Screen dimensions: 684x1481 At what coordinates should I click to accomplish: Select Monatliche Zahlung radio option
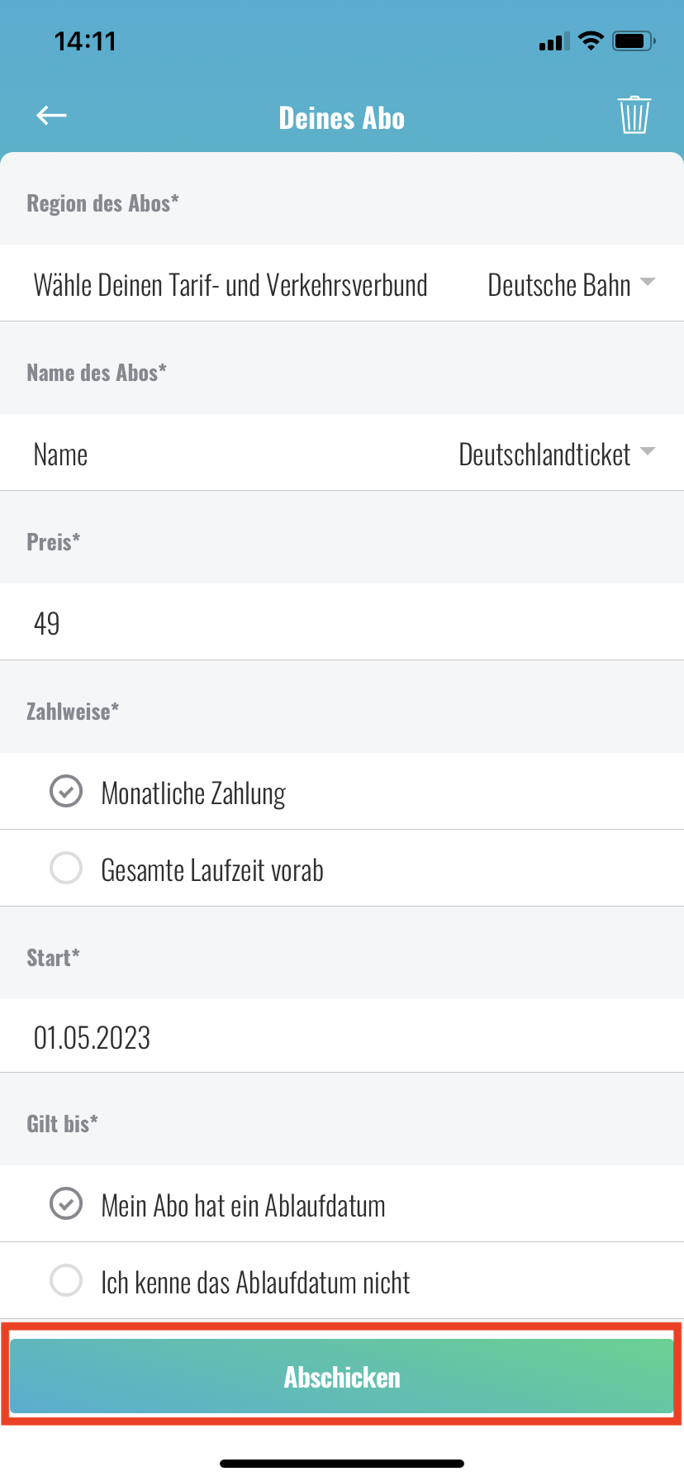coord(66,791)
